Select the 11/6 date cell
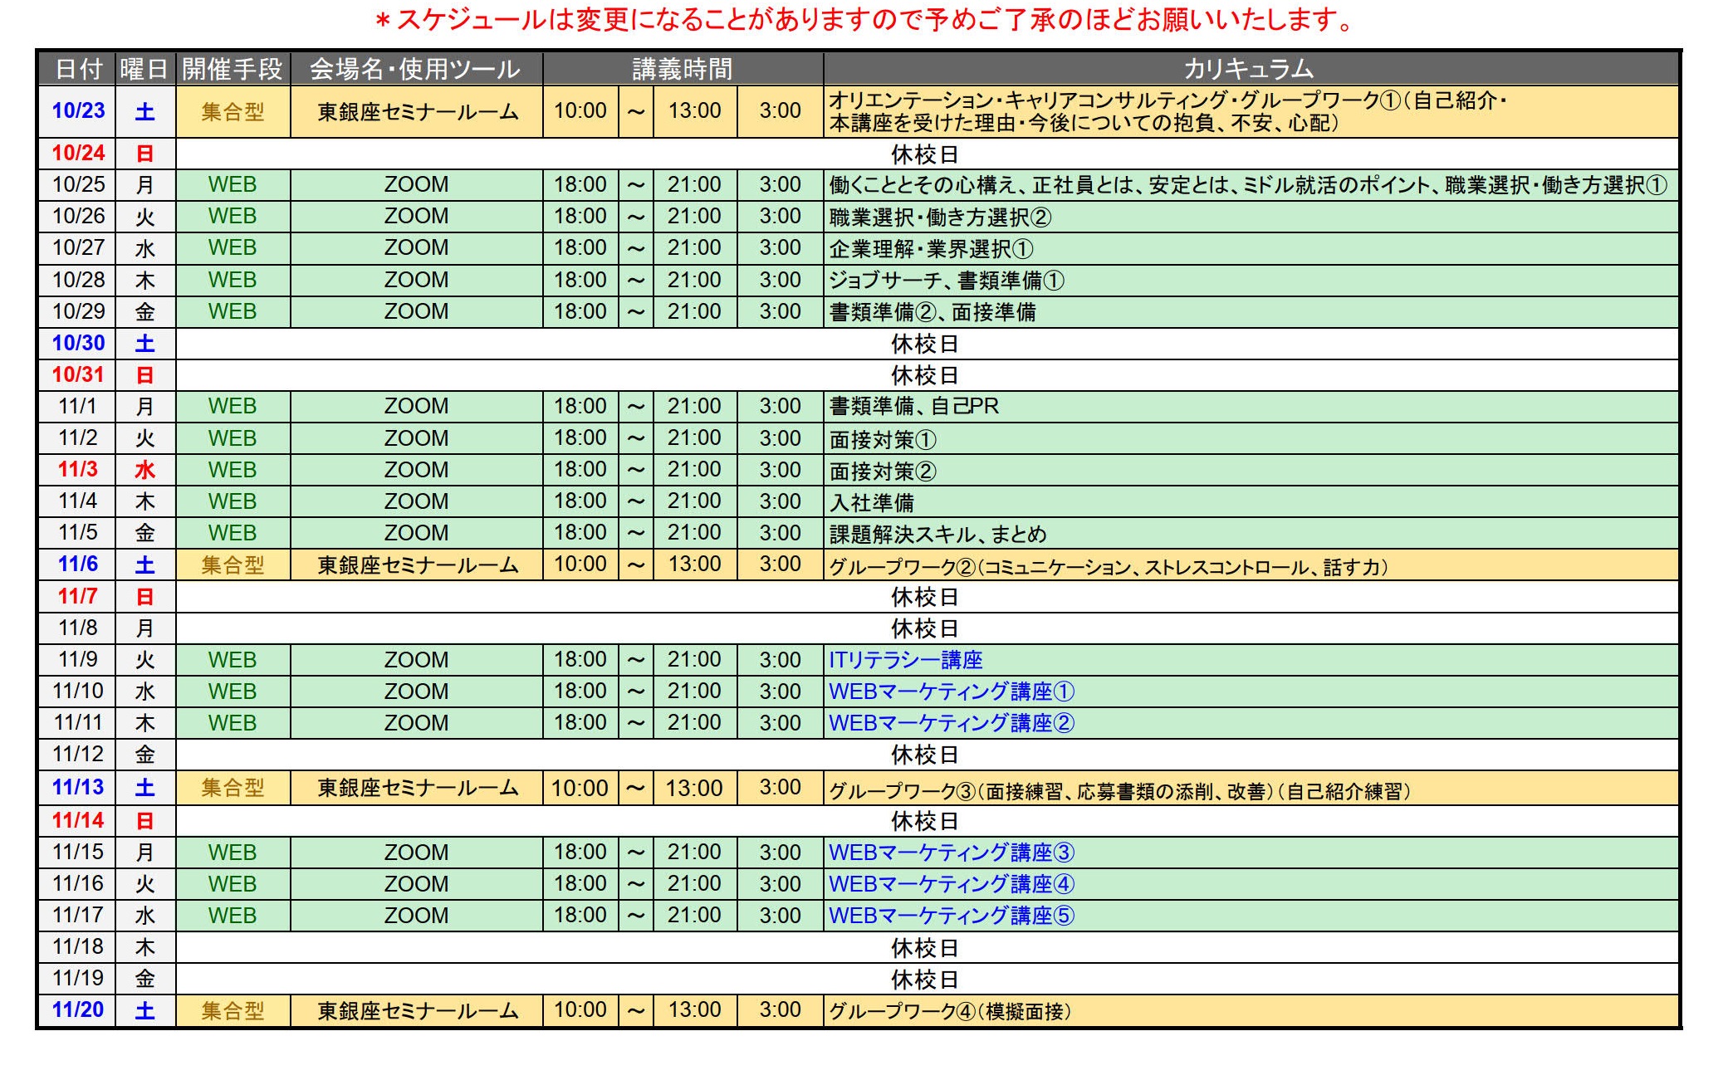 pyautogui.click(x=77, y=564)
